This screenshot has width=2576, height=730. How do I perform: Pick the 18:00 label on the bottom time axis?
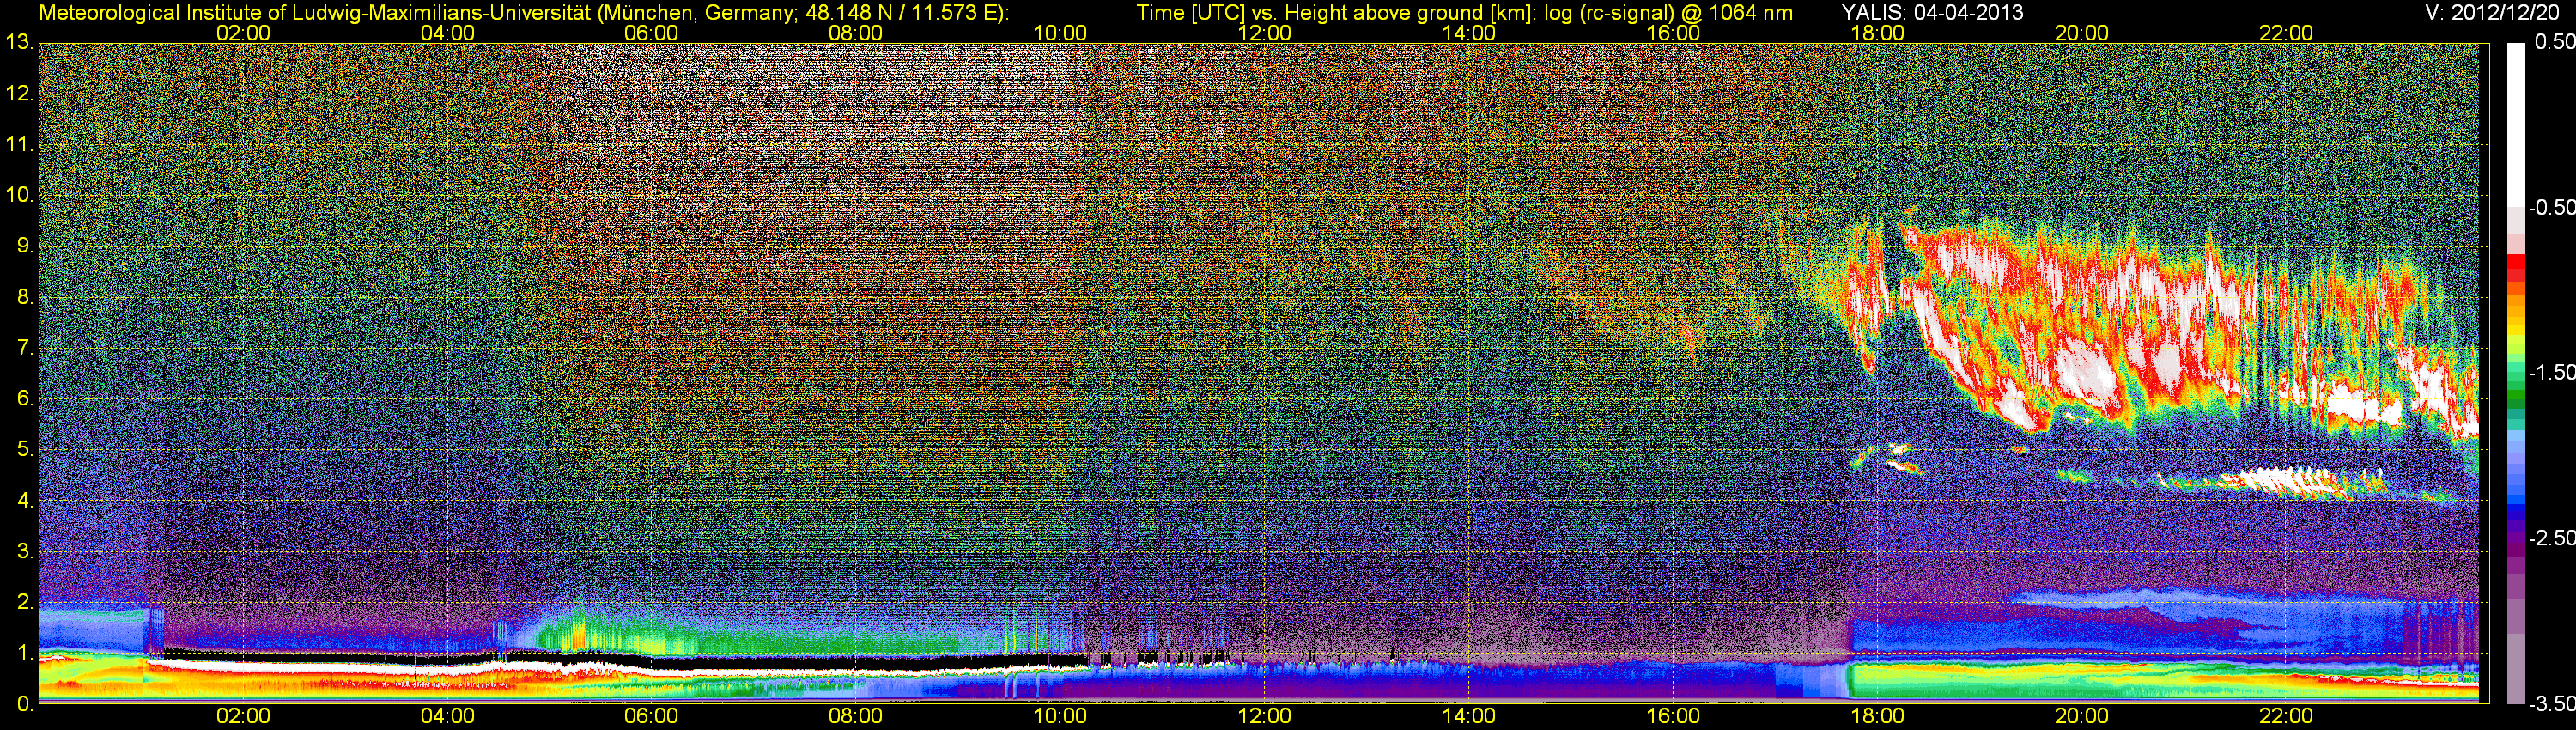pos(1877,716)
